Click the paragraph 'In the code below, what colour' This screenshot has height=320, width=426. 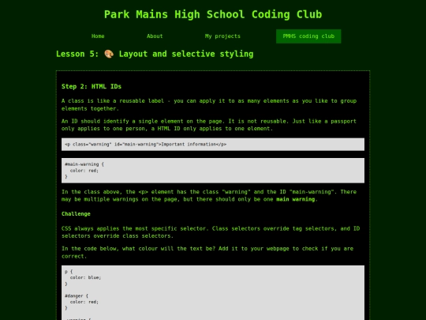pos(207,252)
